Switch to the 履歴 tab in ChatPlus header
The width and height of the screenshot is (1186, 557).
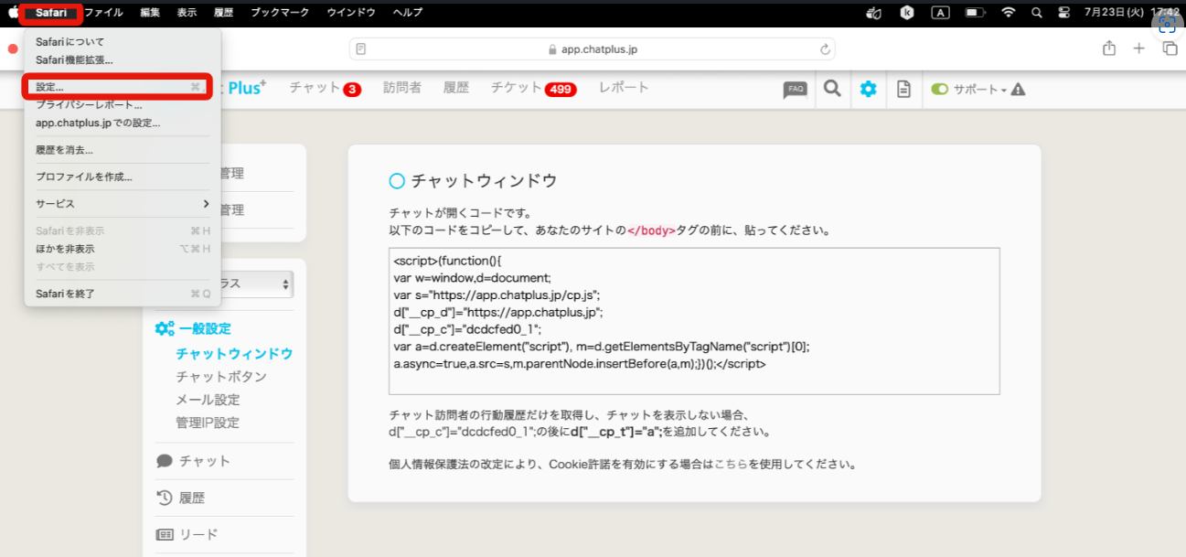456,88
